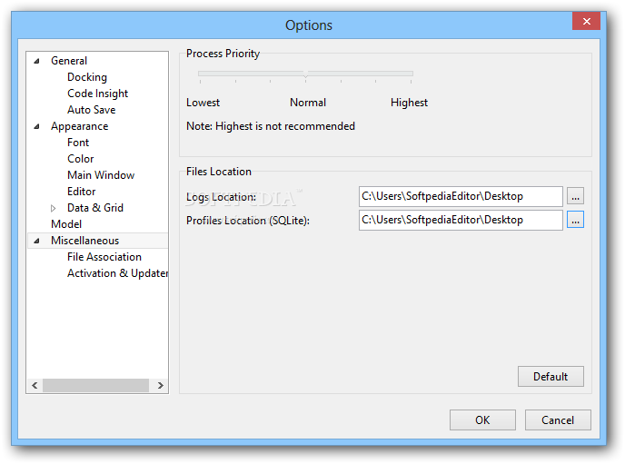The width and height of the screenshot is (625, 464).
Task: Select the General category
Action: 68,61
